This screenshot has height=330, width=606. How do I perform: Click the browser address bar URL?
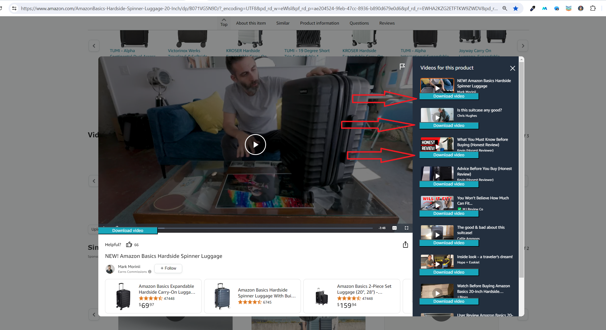click(x=259, y=9)
